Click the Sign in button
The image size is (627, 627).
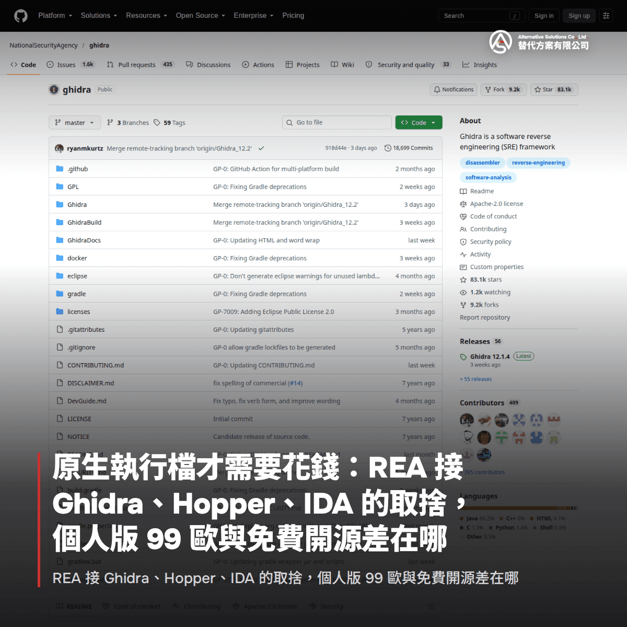pyautogui.click(x=544, y=16)
